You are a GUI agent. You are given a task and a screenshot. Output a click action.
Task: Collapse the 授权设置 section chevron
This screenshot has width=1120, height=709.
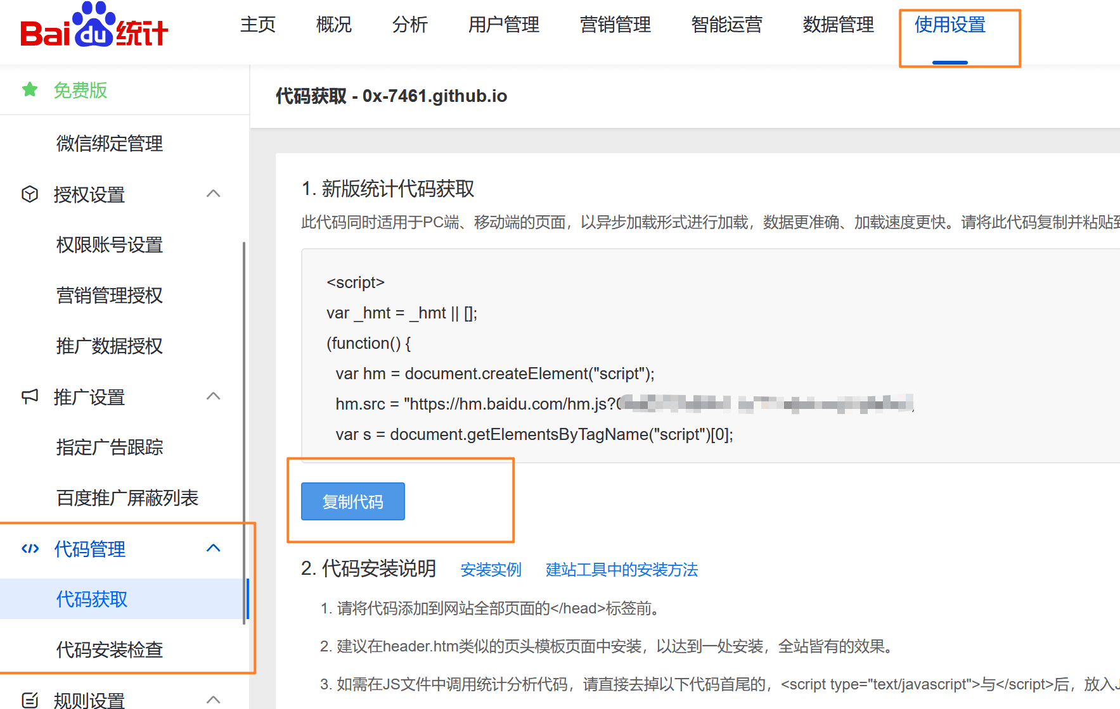point(214,193)
